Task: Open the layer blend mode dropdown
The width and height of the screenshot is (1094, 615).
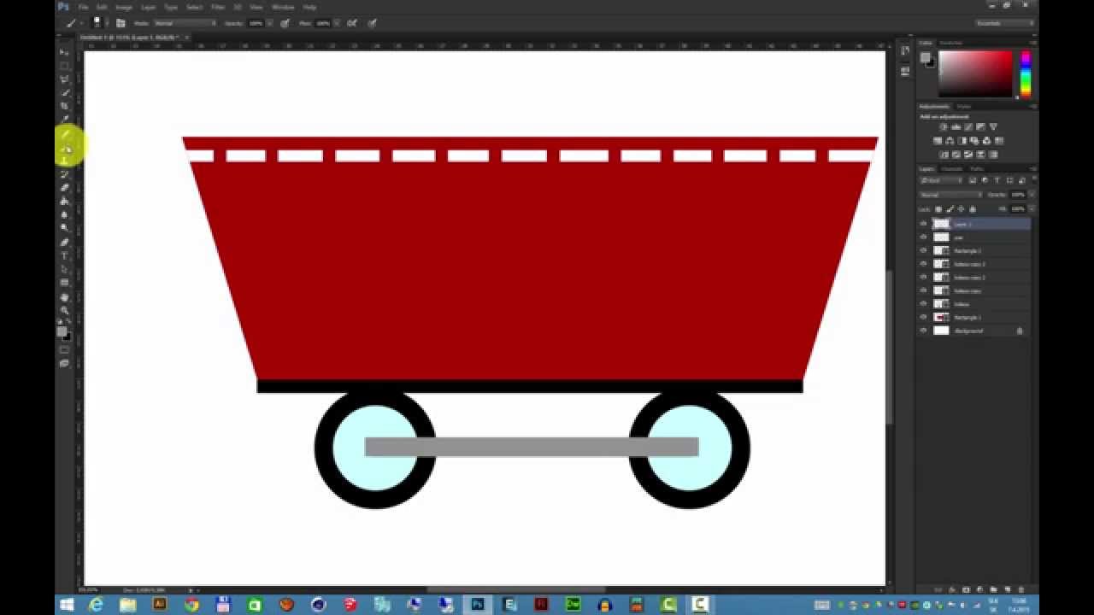Action: (950, 195)
